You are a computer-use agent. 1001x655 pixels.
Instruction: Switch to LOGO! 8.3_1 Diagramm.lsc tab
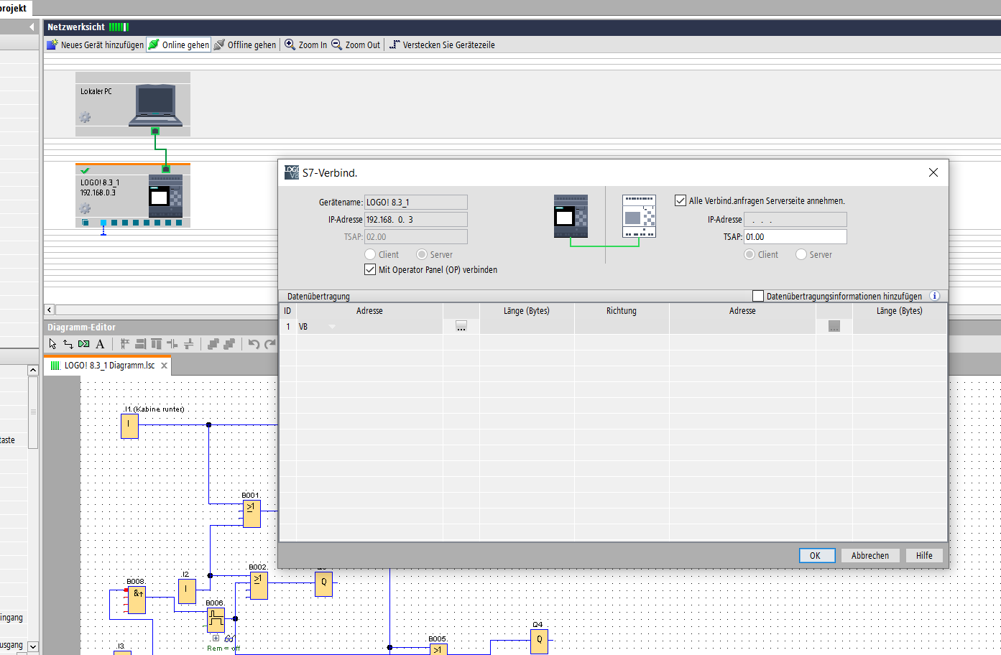pos(109,366)
